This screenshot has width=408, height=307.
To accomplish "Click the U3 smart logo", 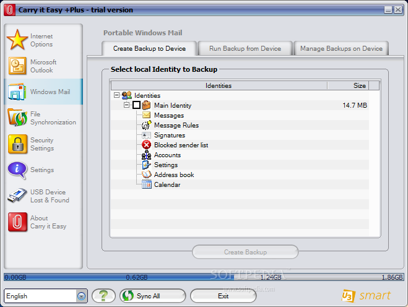I will click(366, 296).
